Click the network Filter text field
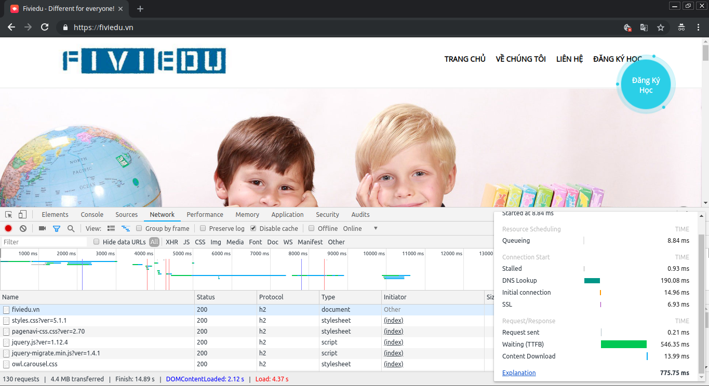 (x=44, y=242)
